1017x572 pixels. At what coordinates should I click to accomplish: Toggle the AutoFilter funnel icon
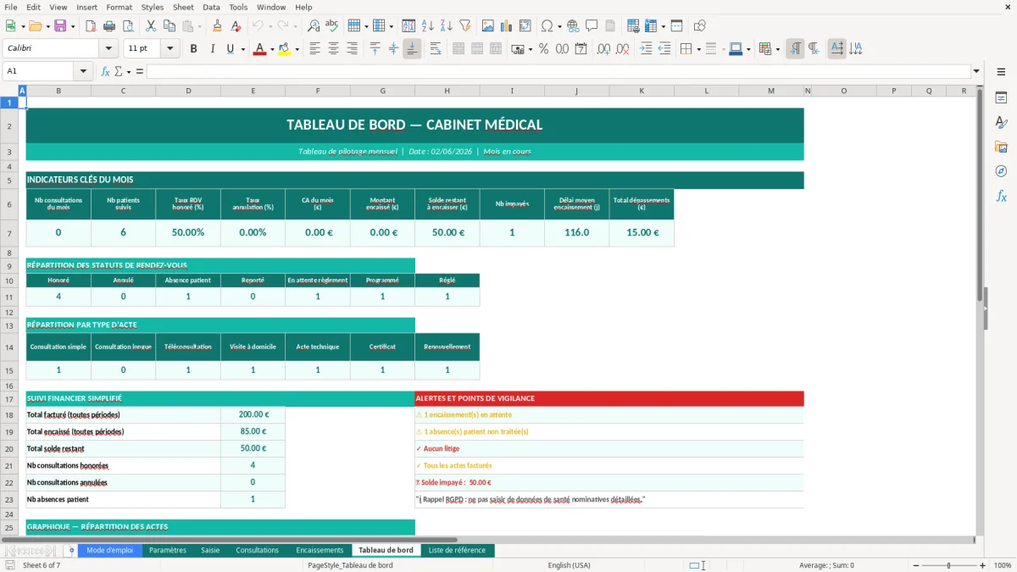(x=464, y=26)
